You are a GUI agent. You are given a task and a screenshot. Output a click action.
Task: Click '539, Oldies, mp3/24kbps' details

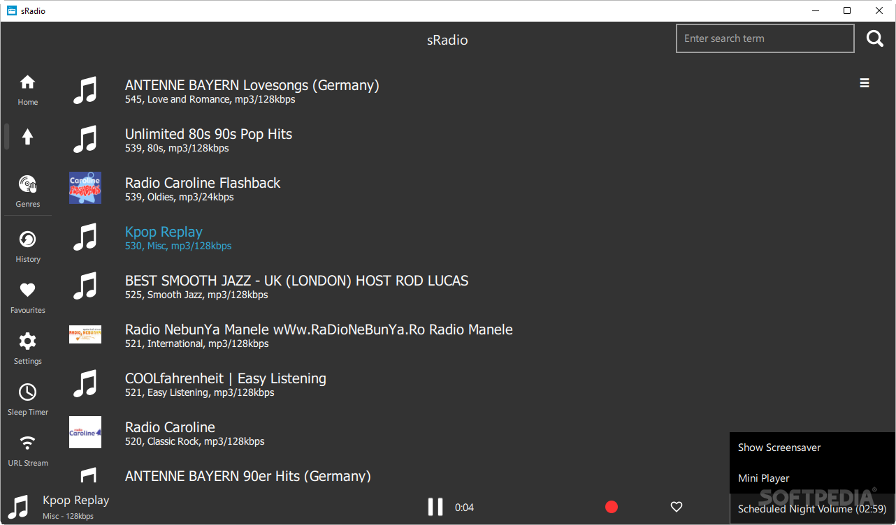click(x=180, y=197)
